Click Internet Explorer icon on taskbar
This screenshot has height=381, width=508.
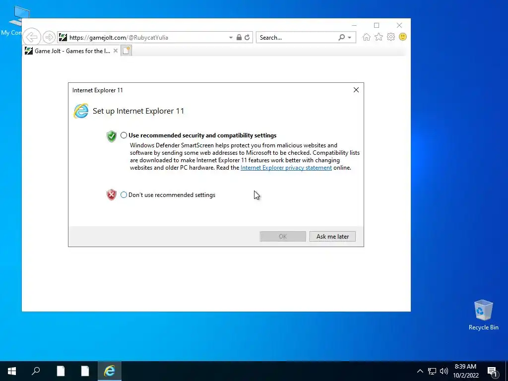point(110,371)
